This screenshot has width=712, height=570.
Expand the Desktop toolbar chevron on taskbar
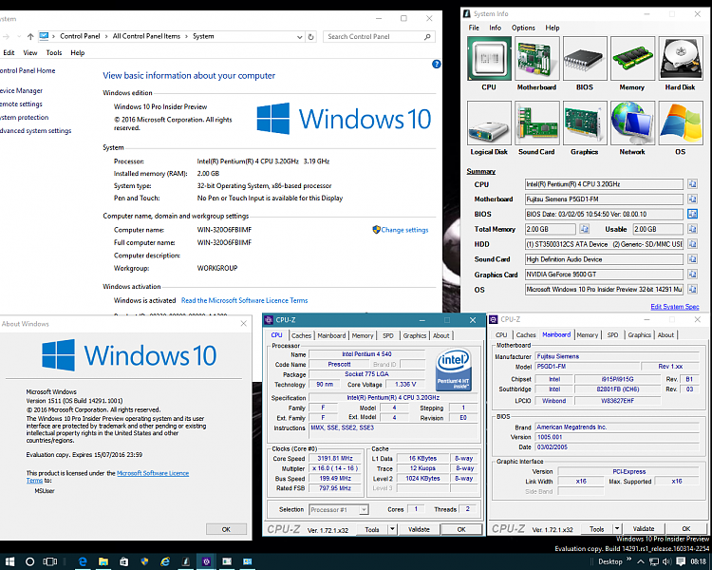click(x=628, y=560)
